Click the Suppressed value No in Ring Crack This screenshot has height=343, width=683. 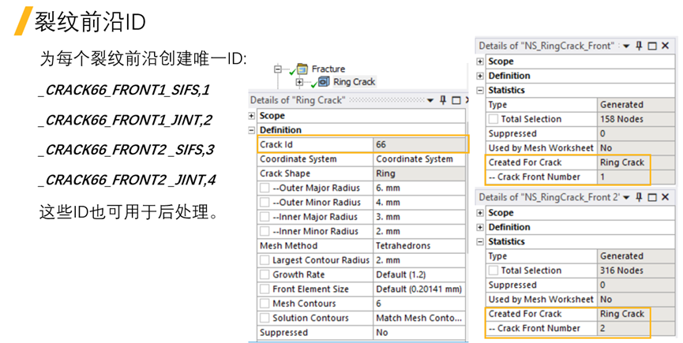click(x=420, y=332)
